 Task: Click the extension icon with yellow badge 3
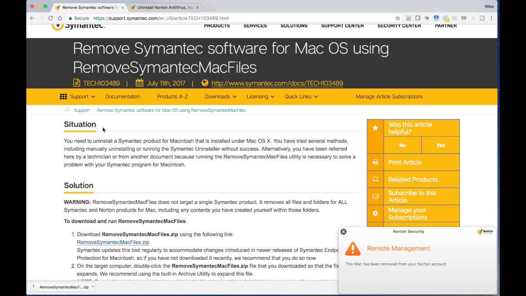click(445, 18)
